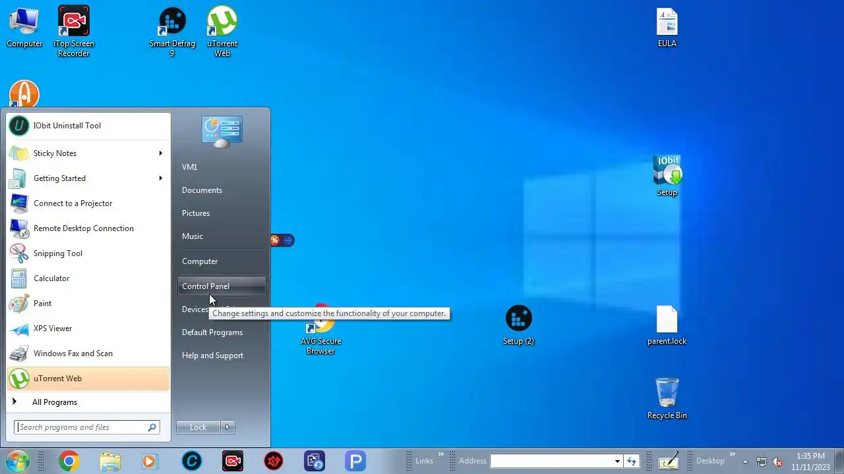Click the Windows Start orb
This screenshot has width=844, height=474.
tap(17, 461)
